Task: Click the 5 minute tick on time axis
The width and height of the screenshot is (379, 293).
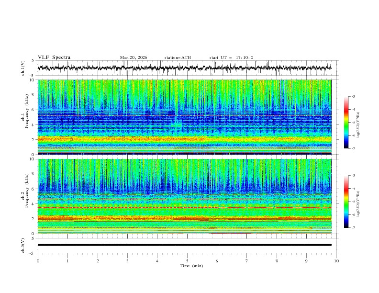Action: click(187, 261)
